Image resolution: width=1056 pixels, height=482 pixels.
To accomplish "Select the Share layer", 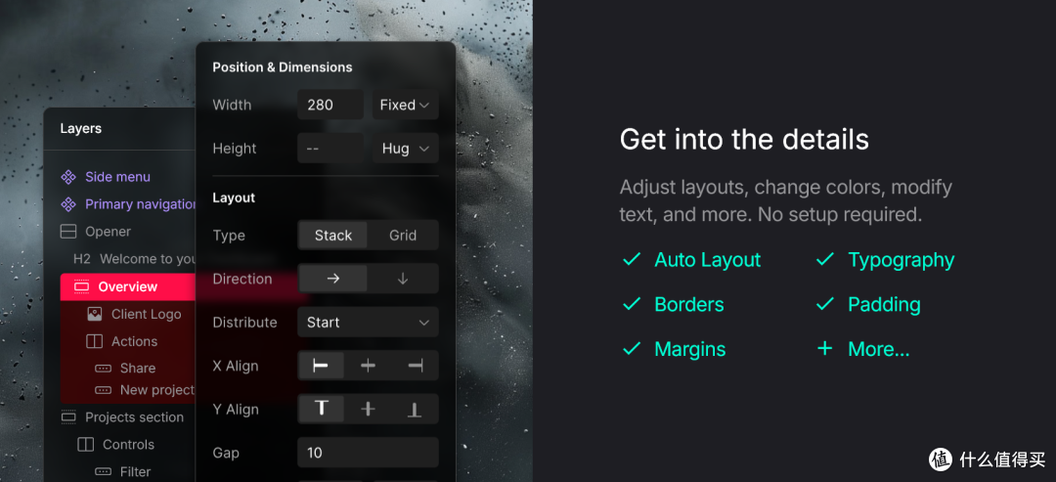I will [138, 369].
